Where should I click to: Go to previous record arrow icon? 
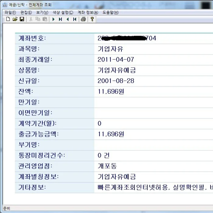click(x=68, y=19)
